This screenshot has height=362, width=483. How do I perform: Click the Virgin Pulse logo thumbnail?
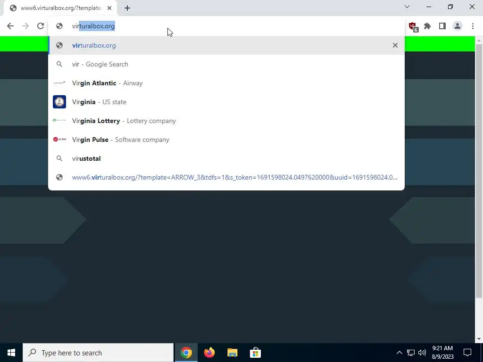59,140
